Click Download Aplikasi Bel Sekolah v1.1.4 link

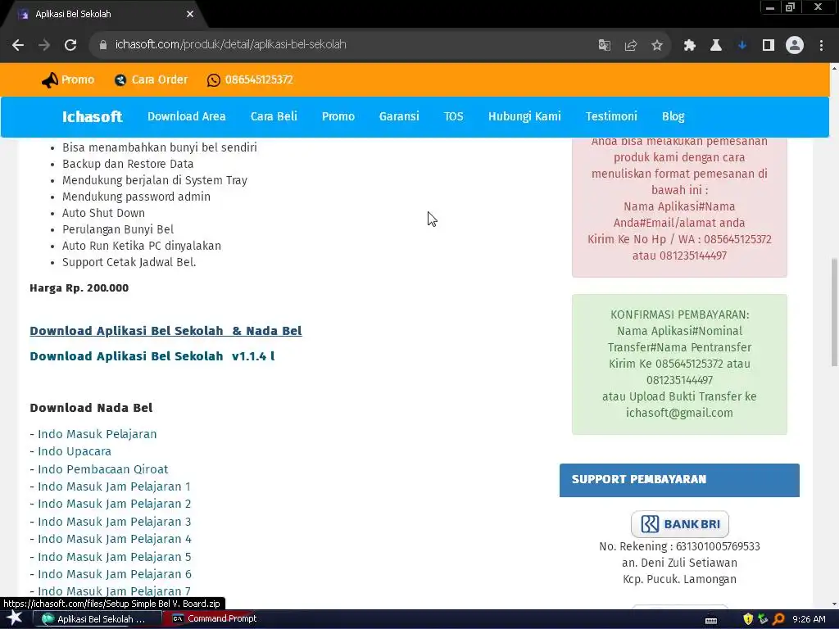[x=152, y=356]
